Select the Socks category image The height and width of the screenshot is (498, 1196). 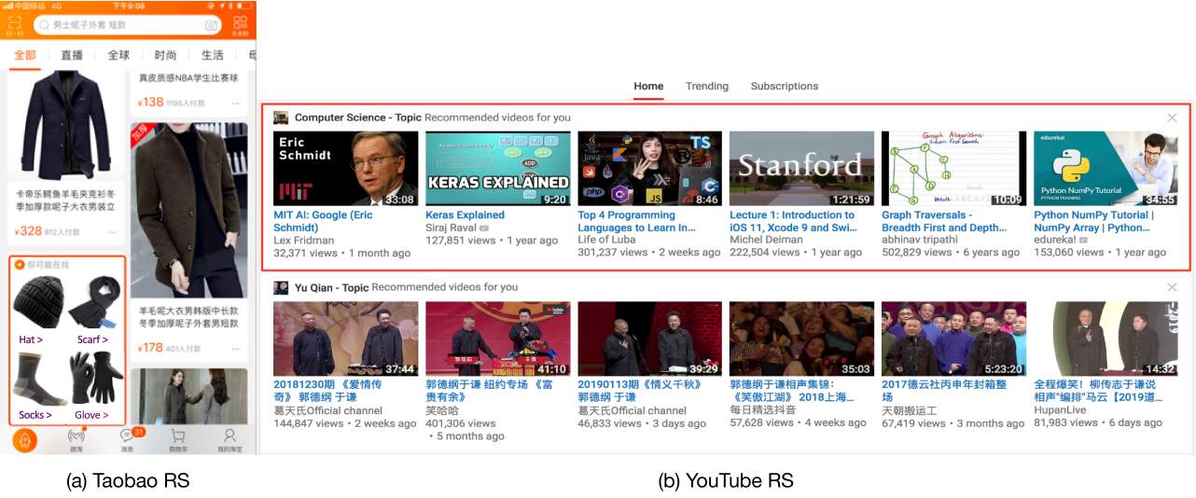36,380
